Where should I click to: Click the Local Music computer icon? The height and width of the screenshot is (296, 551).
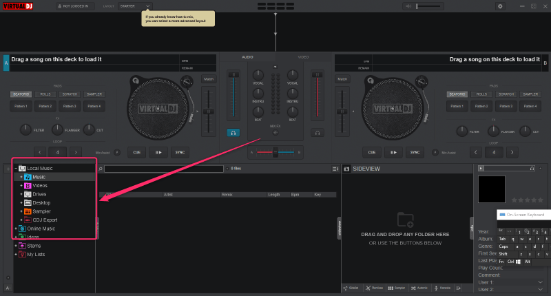tap(22, 168)
